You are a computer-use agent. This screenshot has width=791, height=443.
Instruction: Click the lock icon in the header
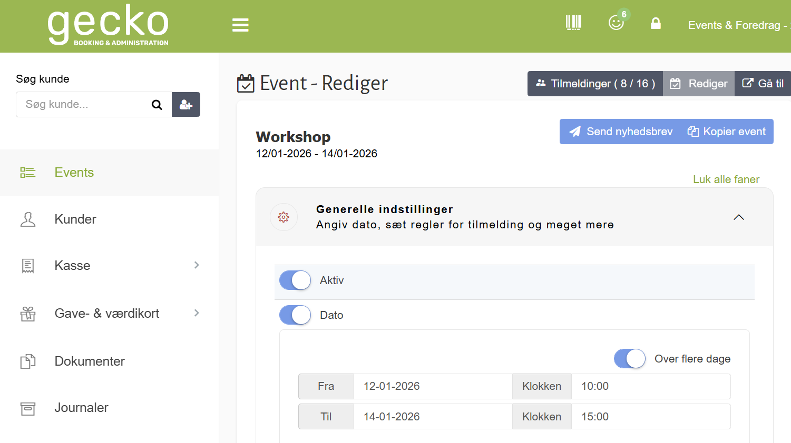(x=656, y=23)
